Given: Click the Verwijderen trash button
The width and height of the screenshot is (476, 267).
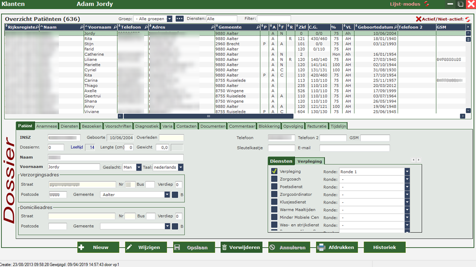Looking at the screenshot, I should (x=241, y=248).
